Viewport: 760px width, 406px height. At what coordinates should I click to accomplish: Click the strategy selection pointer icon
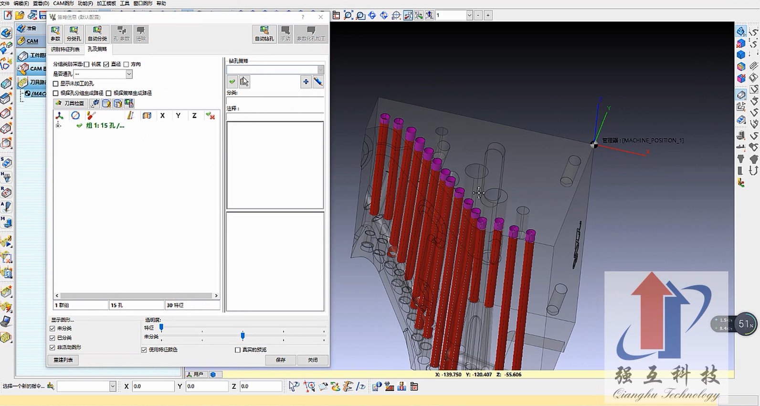tap(244, 82)
